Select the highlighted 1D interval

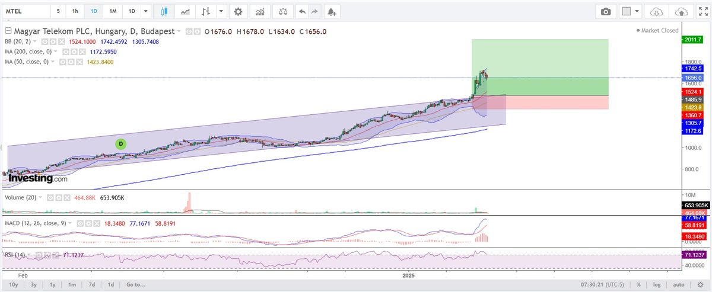click(94, 11)
